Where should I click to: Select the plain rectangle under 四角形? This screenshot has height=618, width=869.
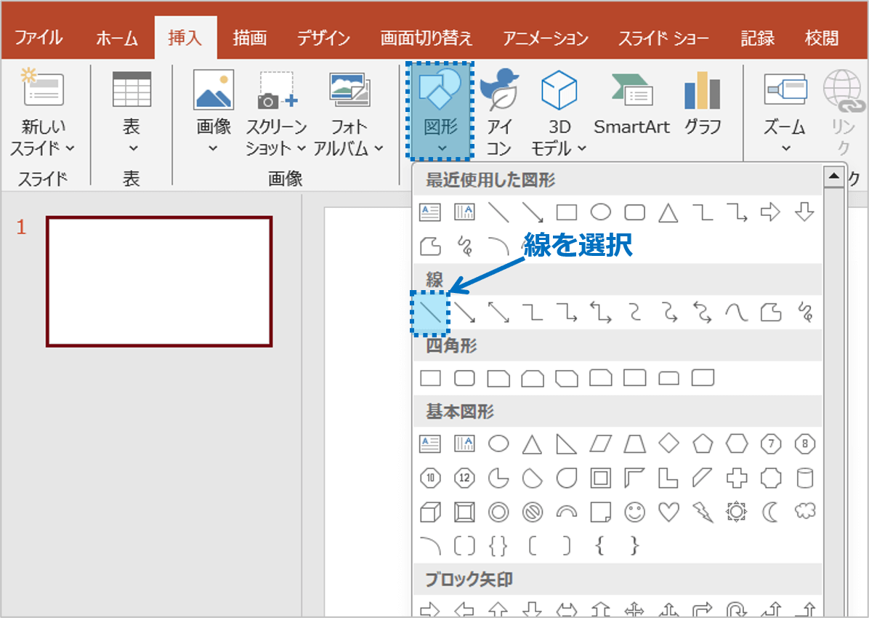[x=430, y=378]
